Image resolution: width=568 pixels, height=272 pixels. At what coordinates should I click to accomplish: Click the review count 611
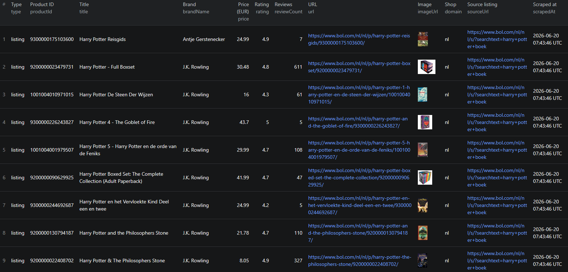point(298,67)
